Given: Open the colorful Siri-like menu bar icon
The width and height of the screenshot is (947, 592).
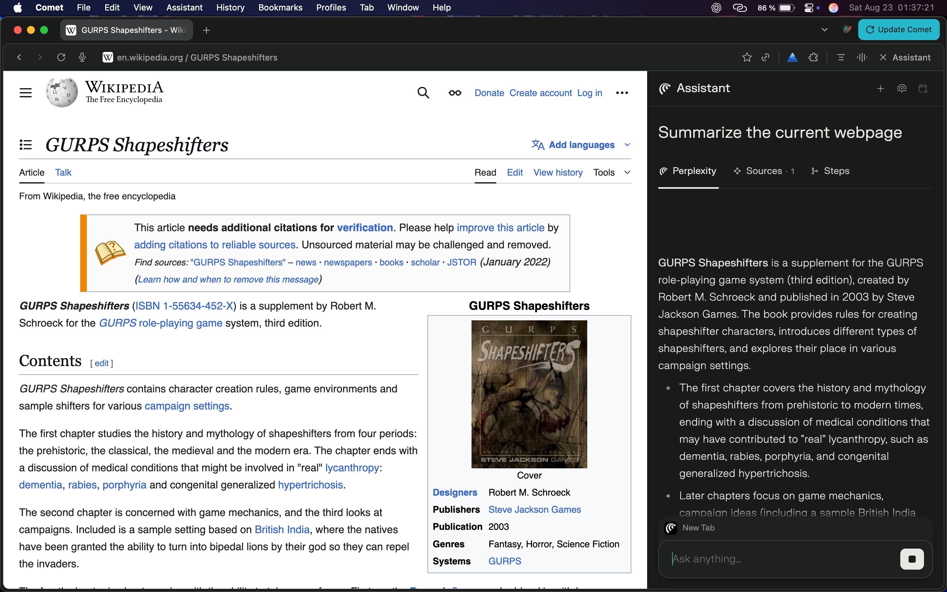Looking at the screenshot, I should tap(834, 8).
